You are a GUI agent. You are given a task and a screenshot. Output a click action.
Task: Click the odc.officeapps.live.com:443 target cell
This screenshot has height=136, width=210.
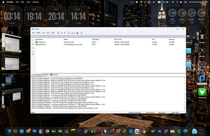[x=73, y=45]
